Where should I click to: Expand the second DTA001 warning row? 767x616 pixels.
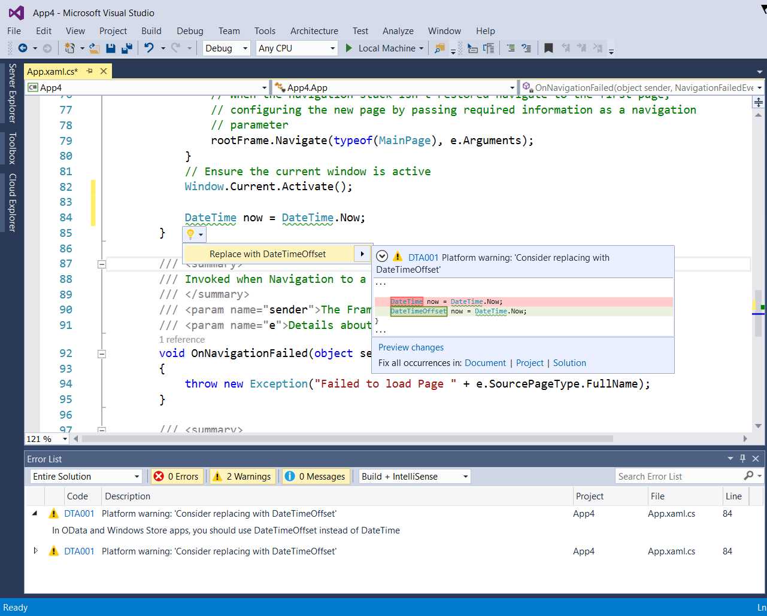pyautogui.click(x=35, y=551)
